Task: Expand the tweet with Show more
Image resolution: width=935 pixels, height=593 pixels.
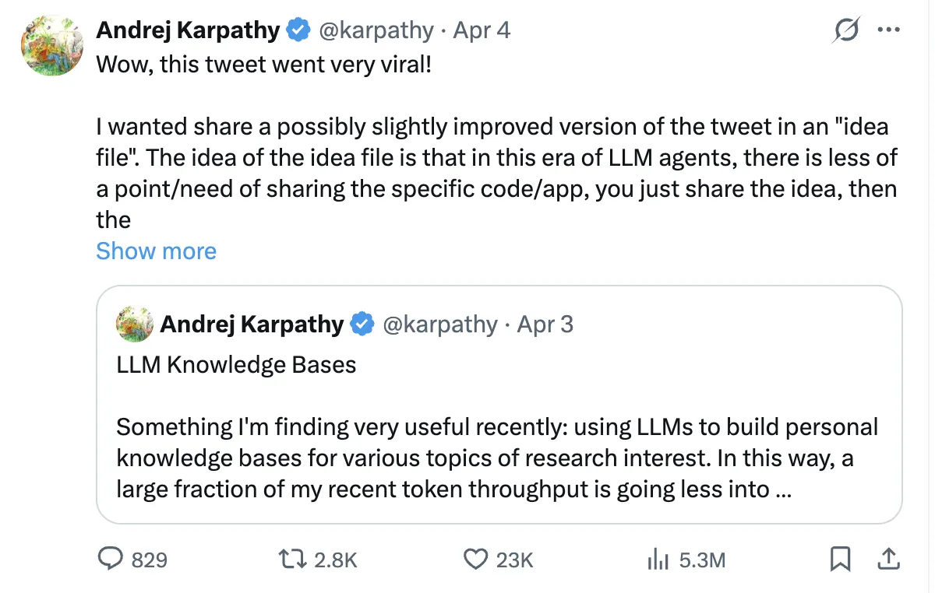Action: (x=156, y=251)
